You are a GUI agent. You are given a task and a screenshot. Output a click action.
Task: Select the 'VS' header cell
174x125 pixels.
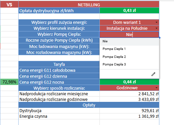[x=9, y=5]
